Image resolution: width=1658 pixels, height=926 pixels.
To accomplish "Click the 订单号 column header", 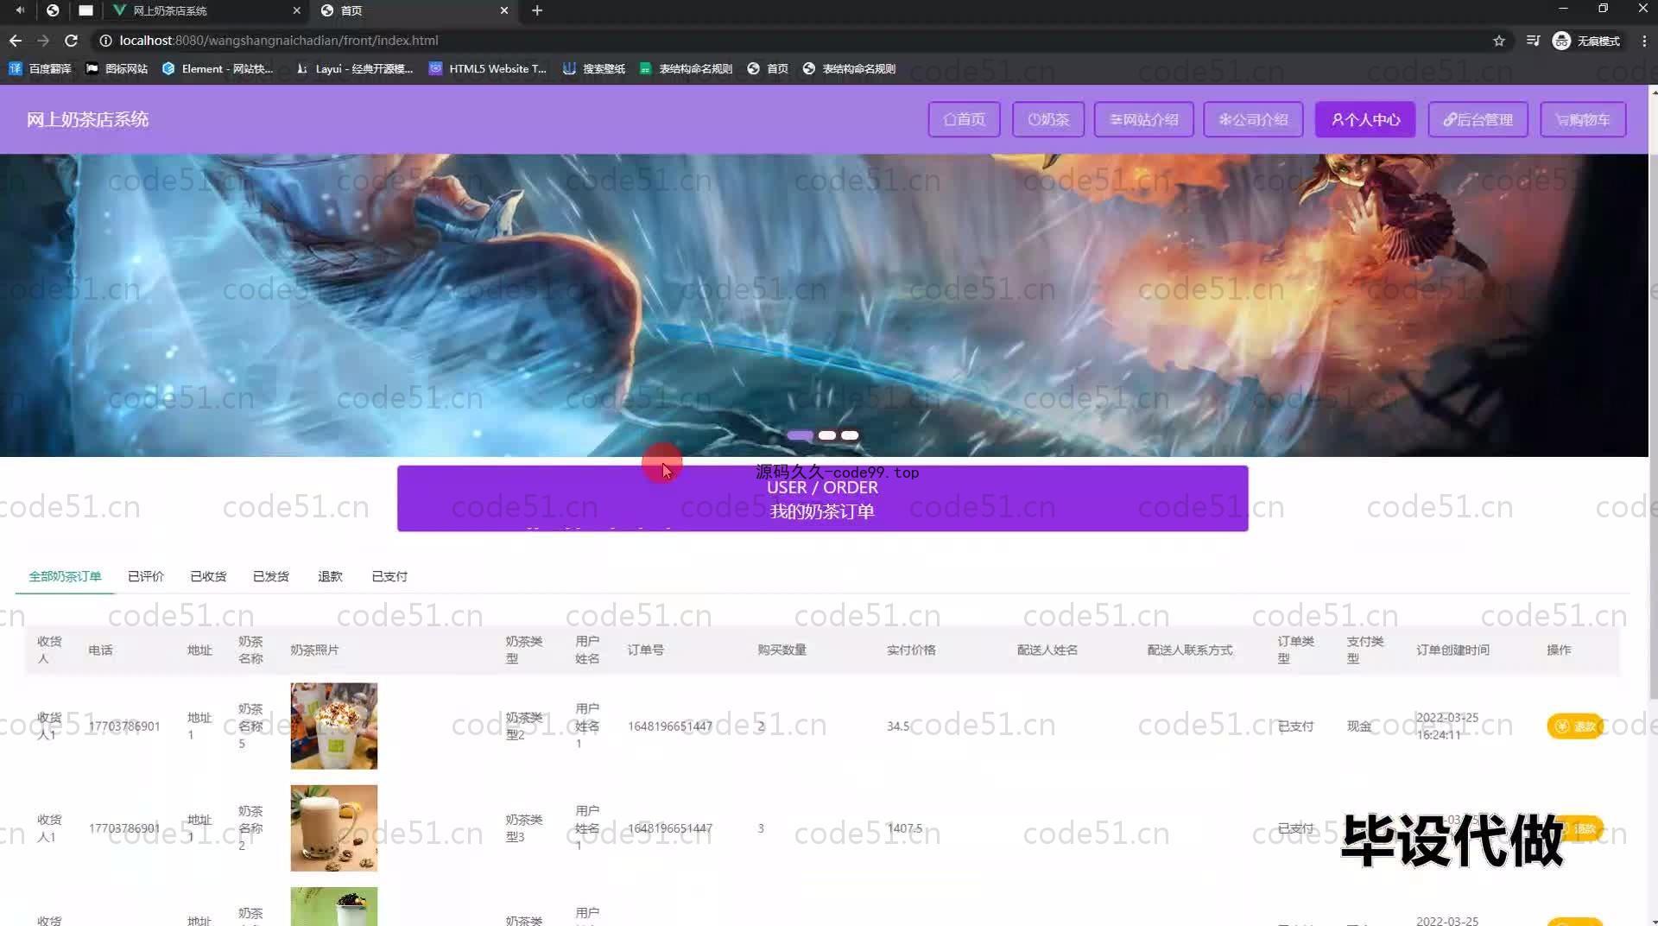I will [x=645, y=650].
